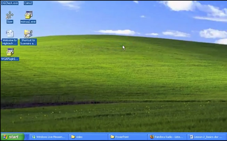Click the msicuu2.exe text label
The width and height of the screenshot is (227, 141).
click(x=28, y=22)
